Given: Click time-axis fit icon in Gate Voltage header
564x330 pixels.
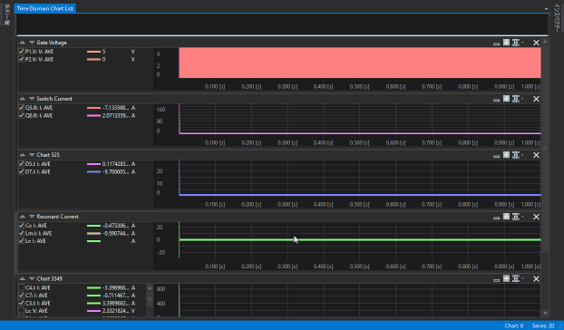Looking at the screenshot, I should pos(516,43).
